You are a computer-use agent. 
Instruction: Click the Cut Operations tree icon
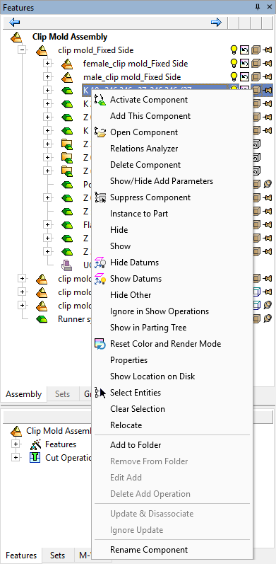point(35,458)
